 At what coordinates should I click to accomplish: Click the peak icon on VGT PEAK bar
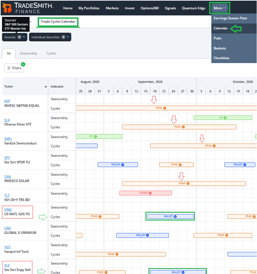coord(117,254)
